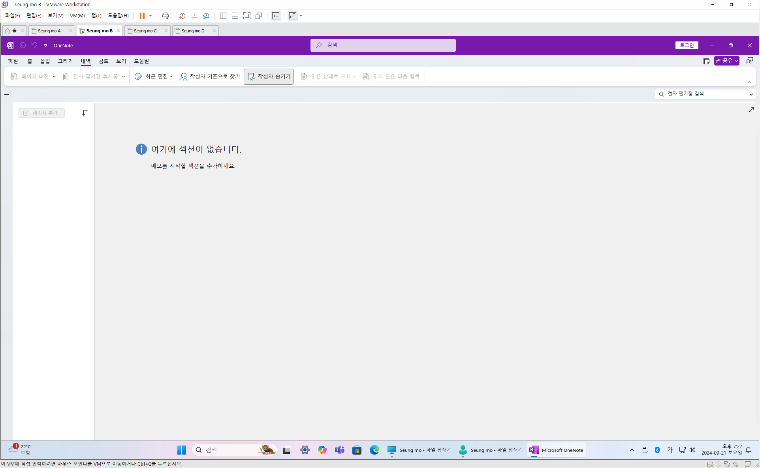Open VMware console view icon
This screenshot has width=760, height=468.
coord(276,16)
